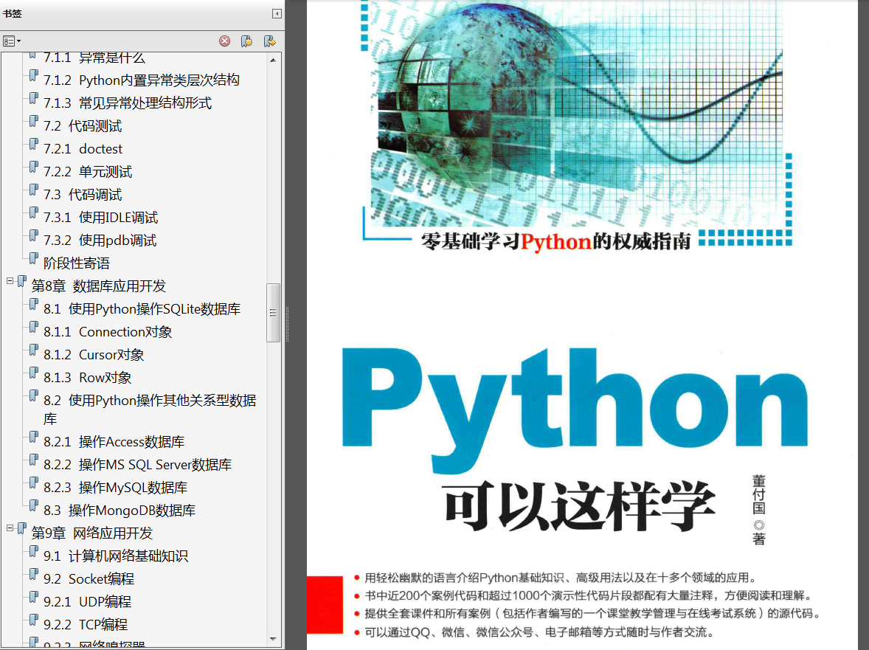Screen dimensions: 869x650
Task: Click the bookmarks panel scrollbar thumb
Action: (273, 313)
